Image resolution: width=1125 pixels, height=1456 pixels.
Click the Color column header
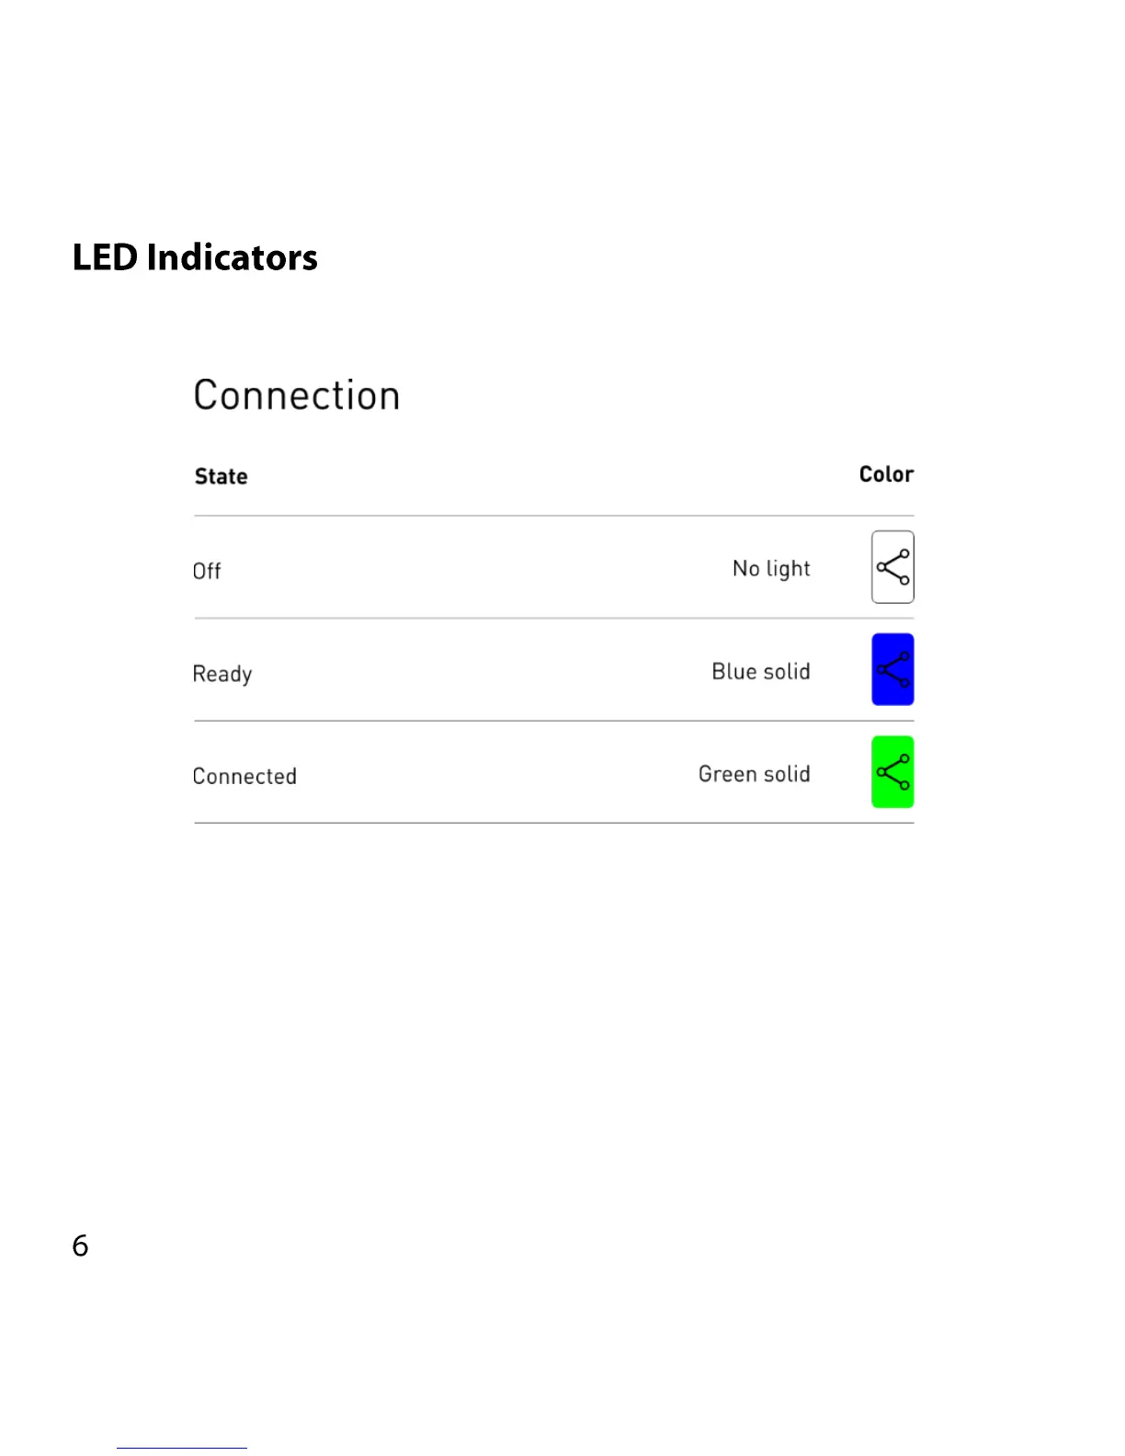pyautogui.click(x=886, y=474)
